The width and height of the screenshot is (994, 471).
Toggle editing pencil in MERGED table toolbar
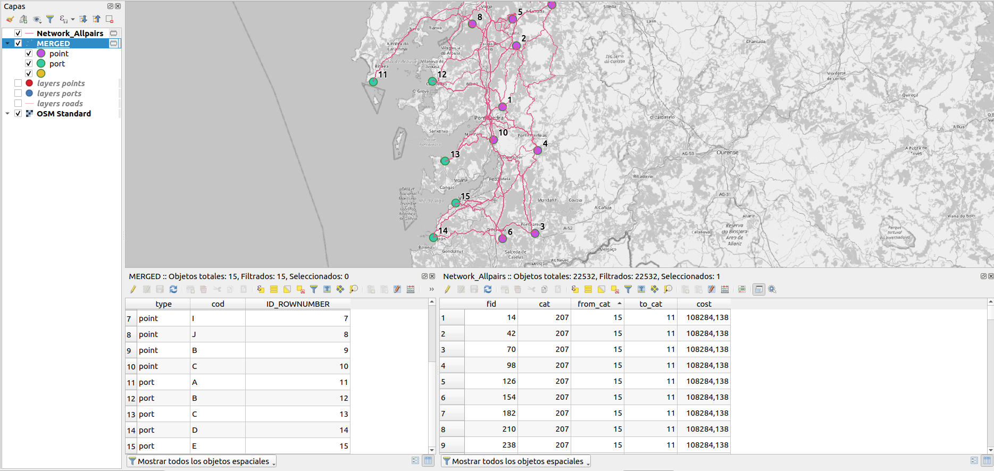tap(133, 289)
